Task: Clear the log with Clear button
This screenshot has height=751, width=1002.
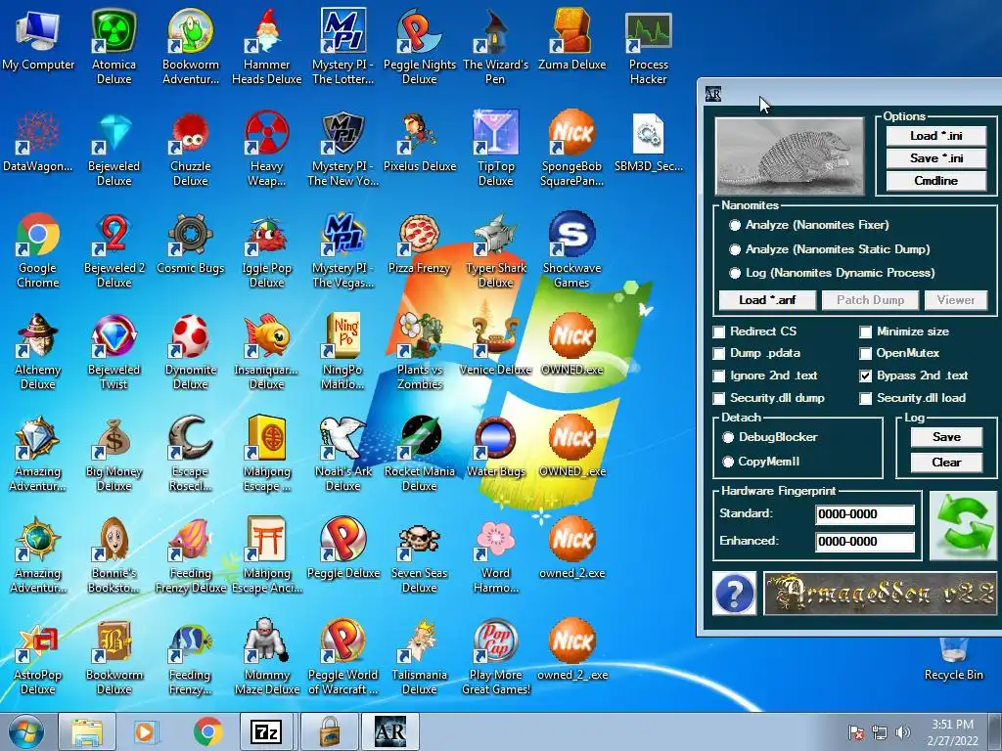Action: click(946, 463)
